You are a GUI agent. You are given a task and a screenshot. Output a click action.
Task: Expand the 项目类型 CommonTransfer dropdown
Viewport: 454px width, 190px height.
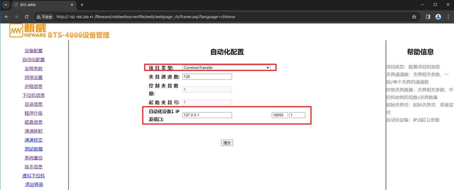pos(226,68)
